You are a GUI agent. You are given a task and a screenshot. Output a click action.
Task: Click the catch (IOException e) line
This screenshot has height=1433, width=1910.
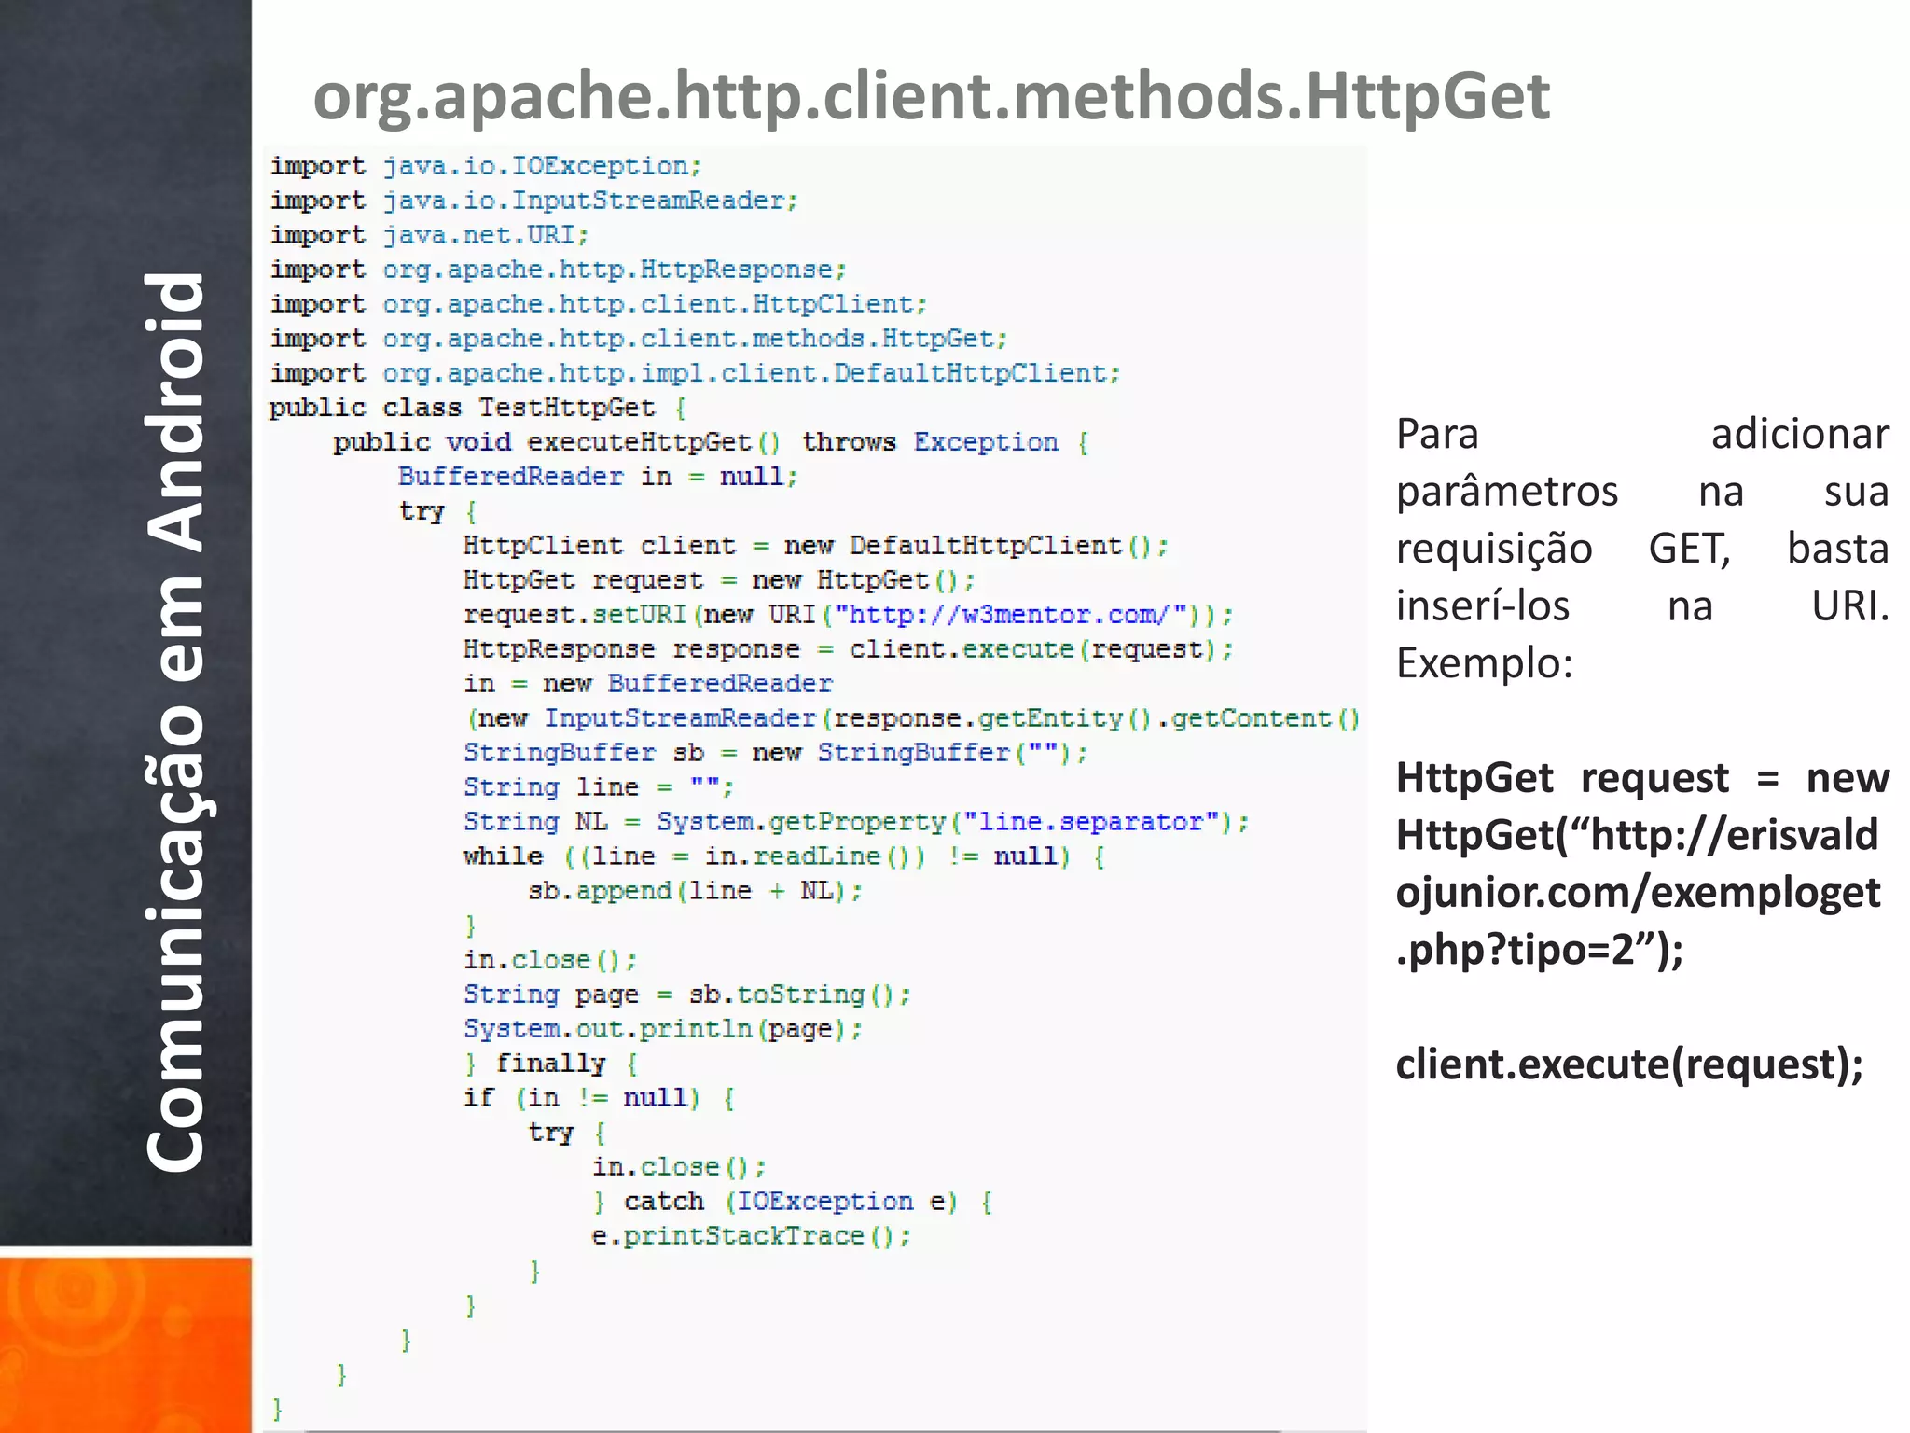pos(793,1202)
